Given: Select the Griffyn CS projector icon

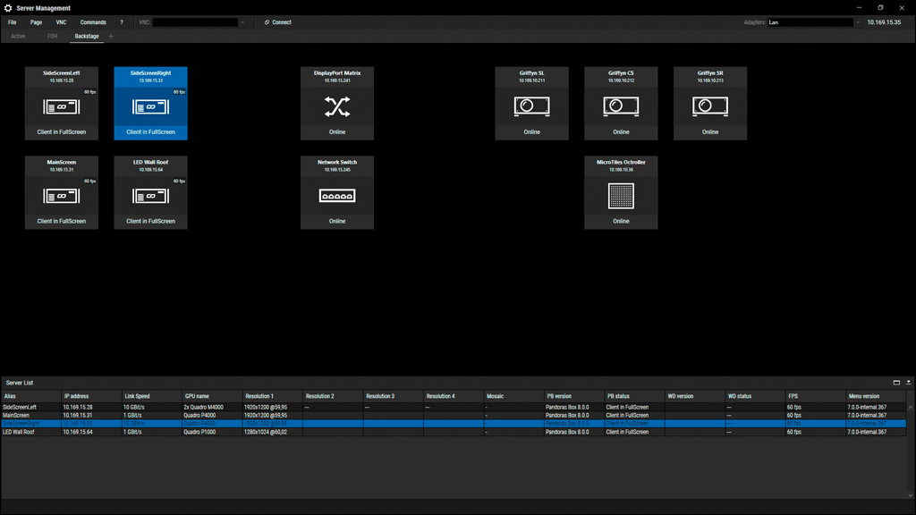Looking at the screenshot, I should coord(621,107).
